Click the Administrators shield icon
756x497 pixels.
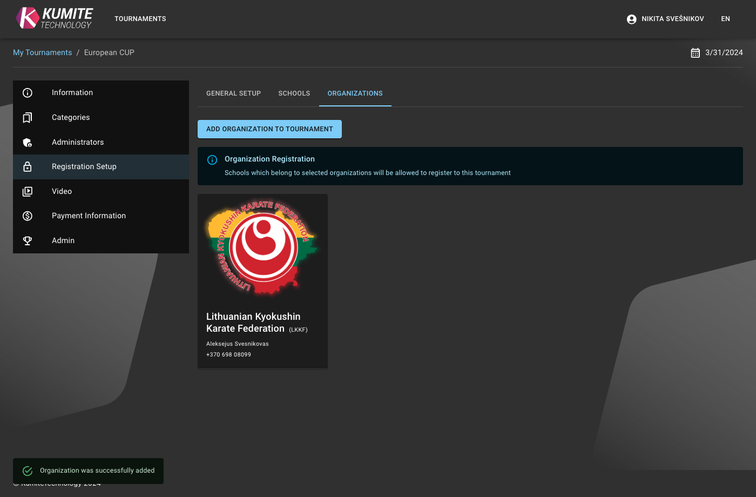tap(28, 143)
